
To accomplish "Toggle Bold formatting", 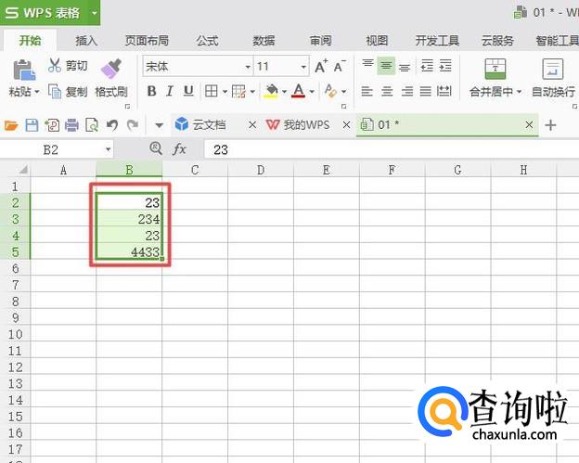I will click(151, 91).
